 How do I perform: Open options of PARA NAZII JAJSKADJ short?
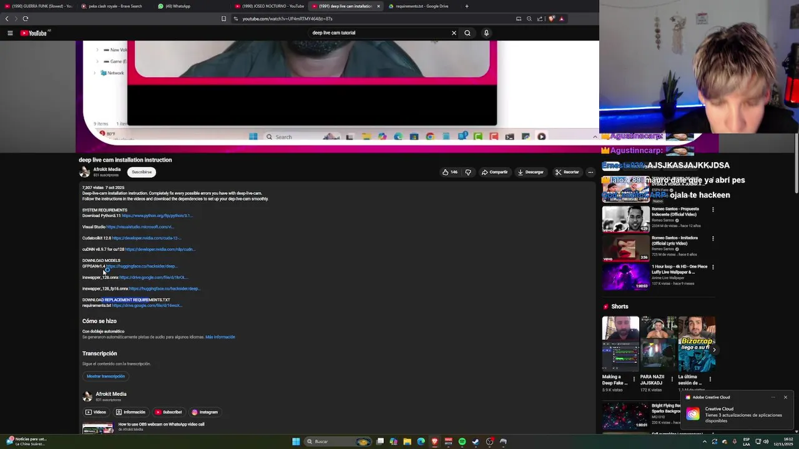[x=672, y=379]
